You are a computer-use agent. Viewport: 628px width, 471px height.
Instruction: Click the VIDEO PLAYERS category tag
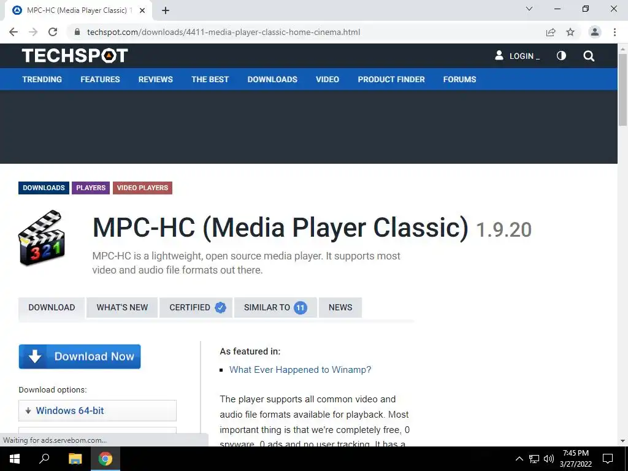click(x=142, y=188)
